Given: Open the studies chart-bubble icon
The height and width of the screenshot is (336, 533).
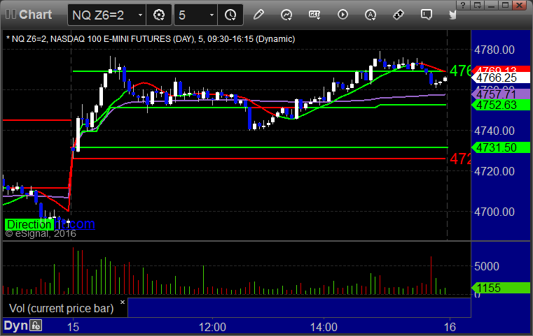Looking at the screenshot, I should (x=286, y=15).
